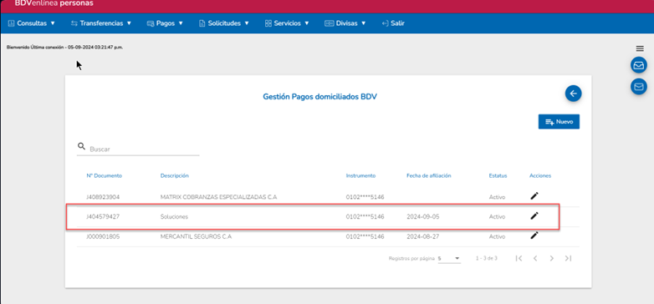Click the Gestión Pagos domiciliados BDV heading
The height and width of the screenshot is (304, 654).
(x=320, y=97)
